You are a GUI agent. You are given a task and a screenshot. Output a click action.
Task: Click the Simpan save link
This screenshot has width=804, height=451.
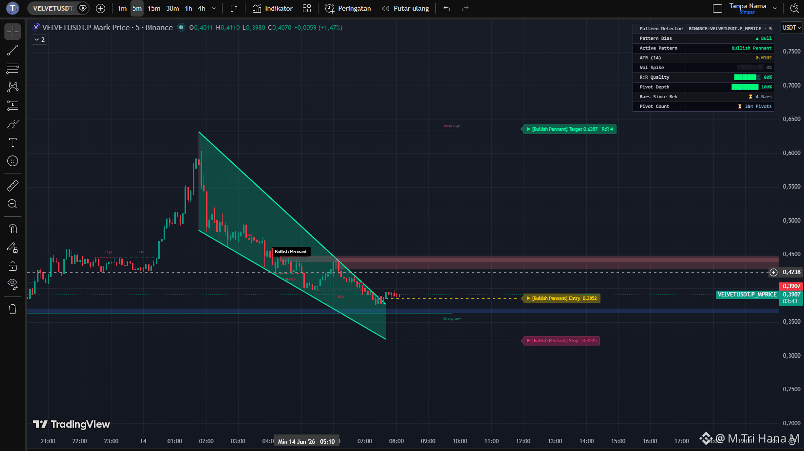pos(748,12)
